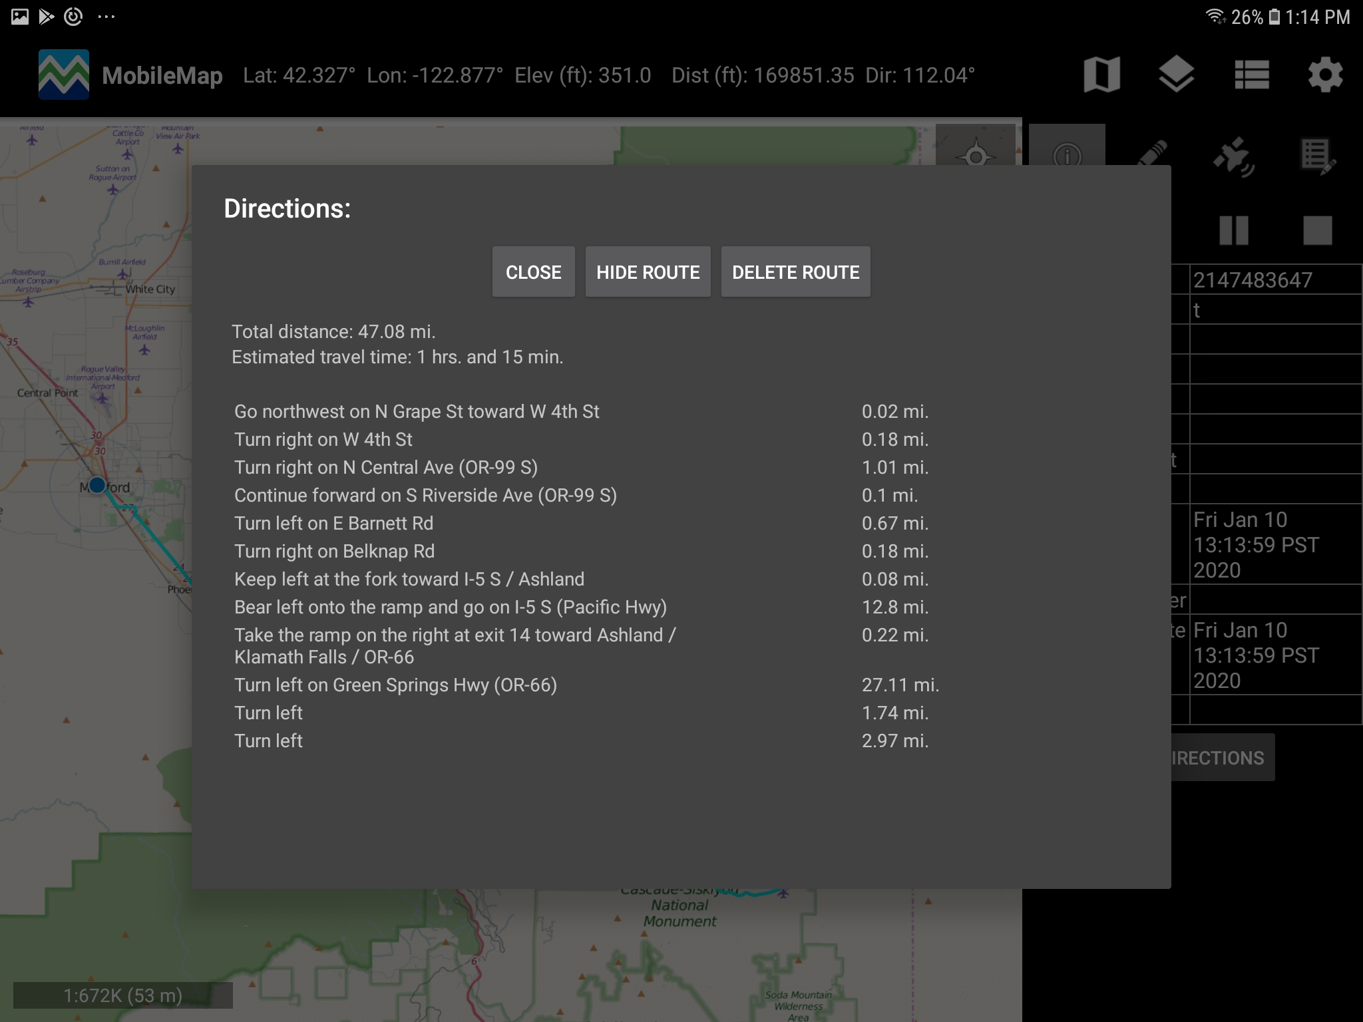The height and width of the screenshot is (1022, 1363).
Task: Open settings gear icon
Action: click(1325, 75)
